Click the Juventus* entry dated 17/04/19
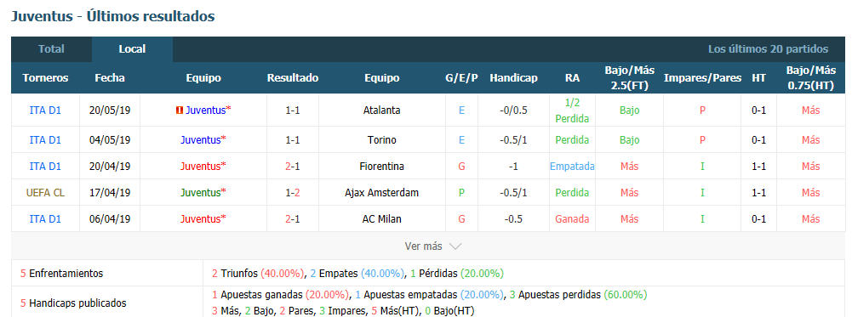The height and width of the screenshot is (317, 852). pos(203,193)
